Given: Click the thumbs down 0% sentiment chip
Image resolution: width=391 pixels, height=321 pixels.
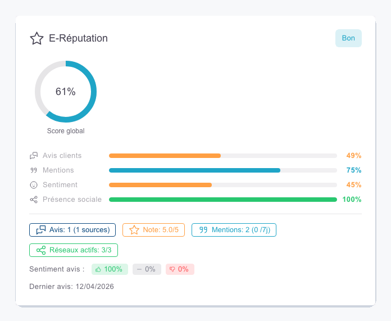Looking at the screenshot, I should coord(180,269).
